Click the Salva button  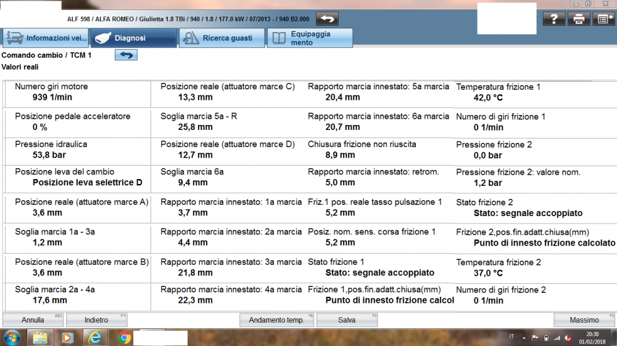click(347, 320)
